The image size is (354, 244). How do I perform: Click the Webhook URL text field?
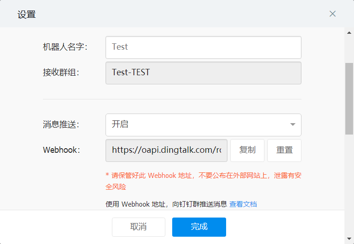click(166, 151)
